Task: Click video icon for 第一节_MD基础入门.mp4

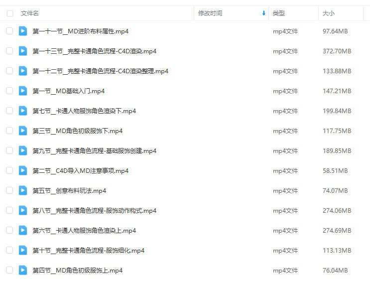Action: pos(23,91)
